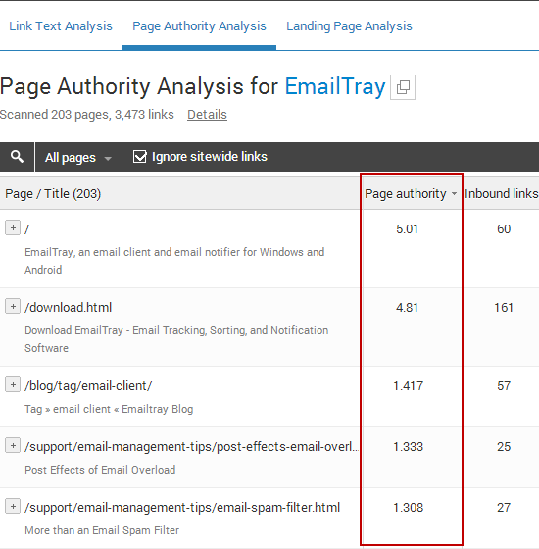Expand the /download.html row
The image size is (539, 549).
tap(13, 306)
